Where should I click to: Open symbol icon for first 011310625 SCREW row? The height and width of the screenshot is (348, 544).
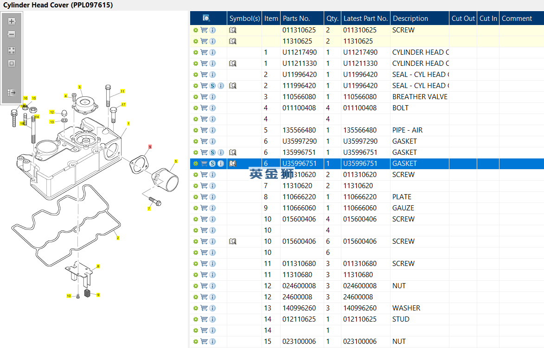point(233,30)
